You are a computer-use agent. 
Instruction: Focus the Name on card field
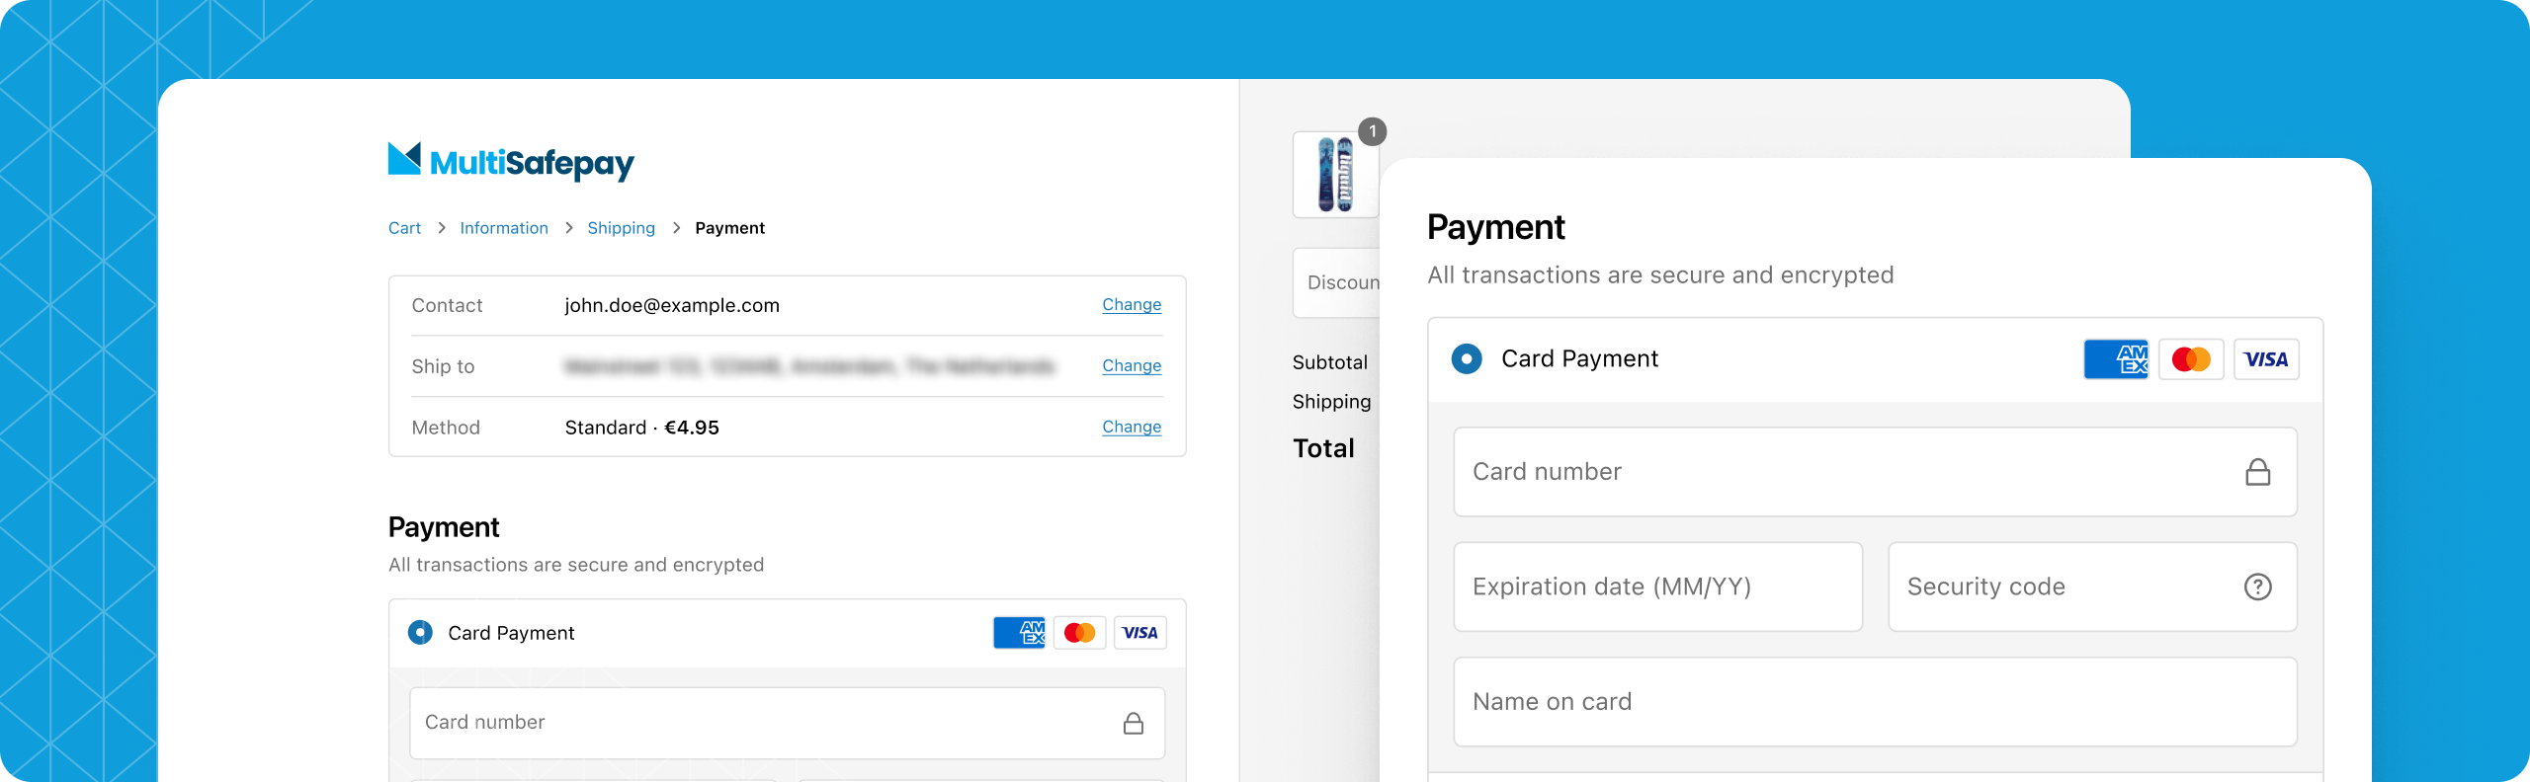pyautogui.click(x=1875, y=702)
